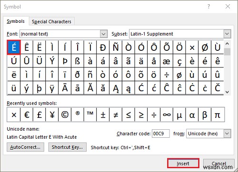Image resolution: width=238 pixels, height=172 pixels.
Task: Switch to the Special Characters tab
Action: 51,21
